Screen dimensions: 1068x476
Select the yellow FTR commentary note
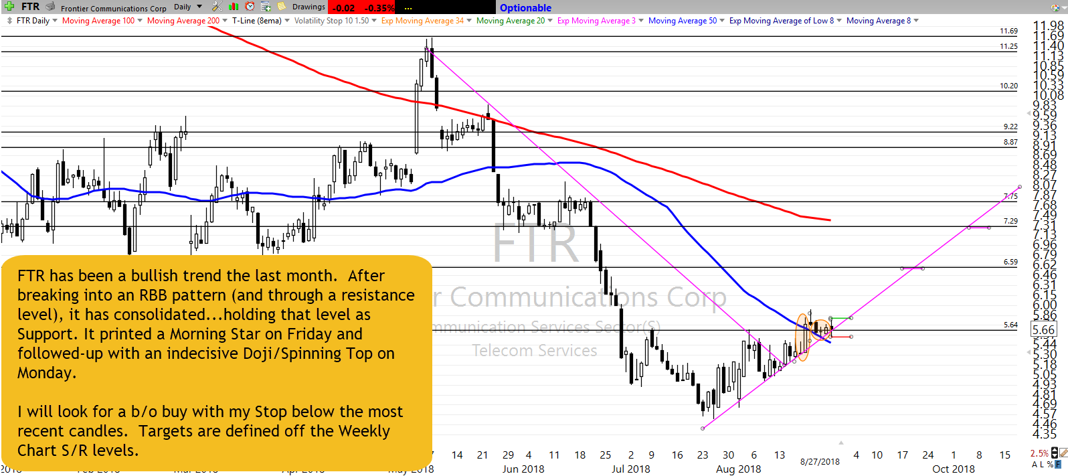pyautogui.click(x=216, y=362)
